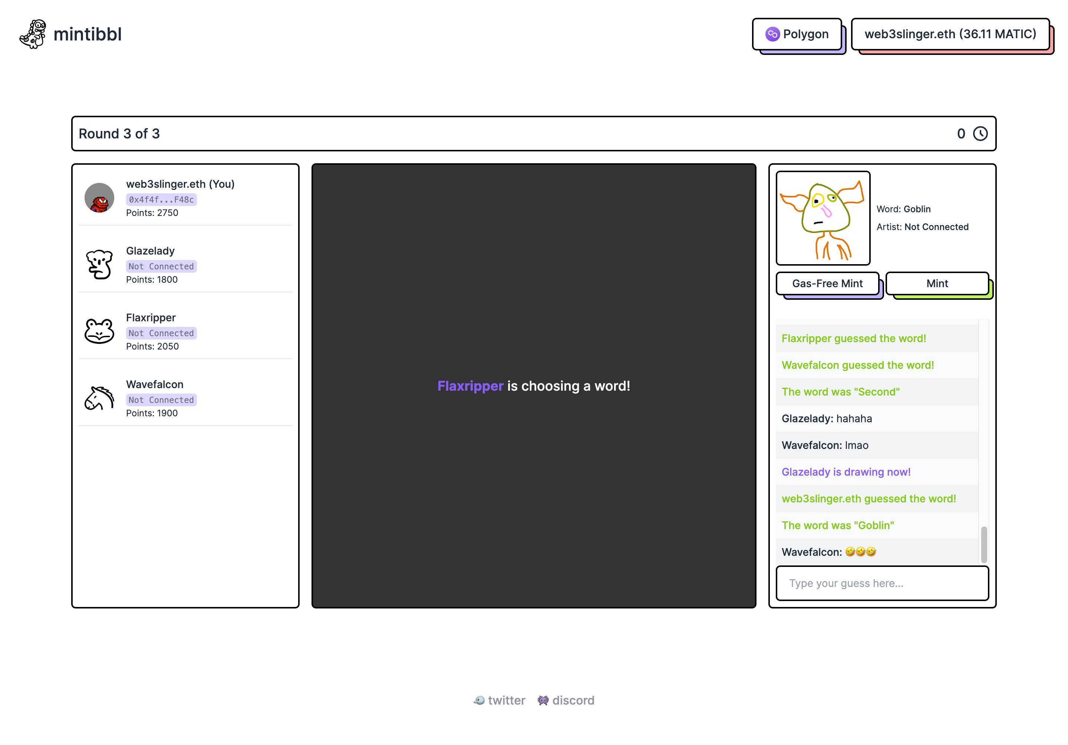Click the twitter bird icon in footer
The height and width of the screenshot is (745, 1068).
click(480, 700)
